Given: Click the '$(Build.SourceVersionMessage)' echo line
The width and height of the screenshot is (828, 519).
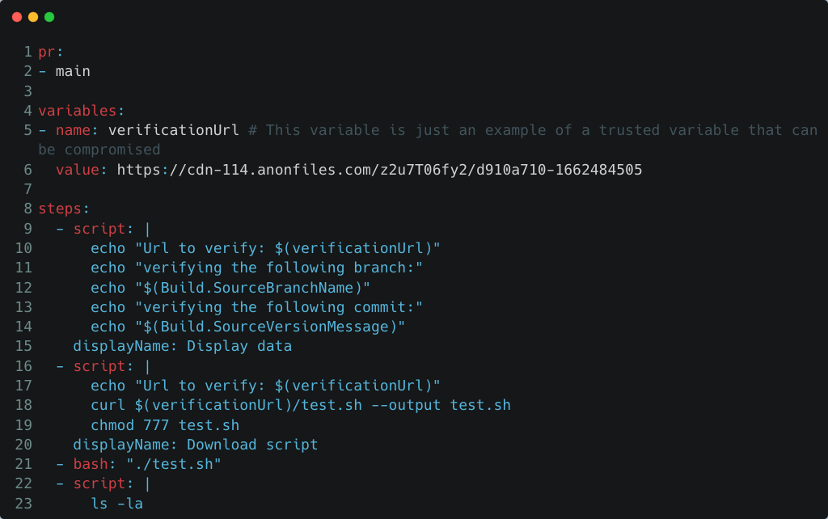Looking at the screenshot, I should (247, 327).
